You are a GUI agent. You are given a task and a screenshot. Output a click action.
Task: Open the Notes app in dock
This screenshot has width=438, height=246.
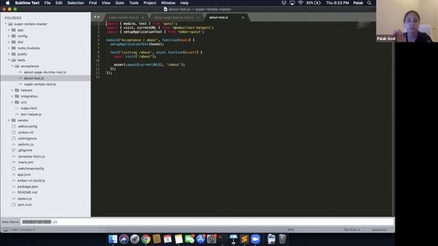[179, 239]
